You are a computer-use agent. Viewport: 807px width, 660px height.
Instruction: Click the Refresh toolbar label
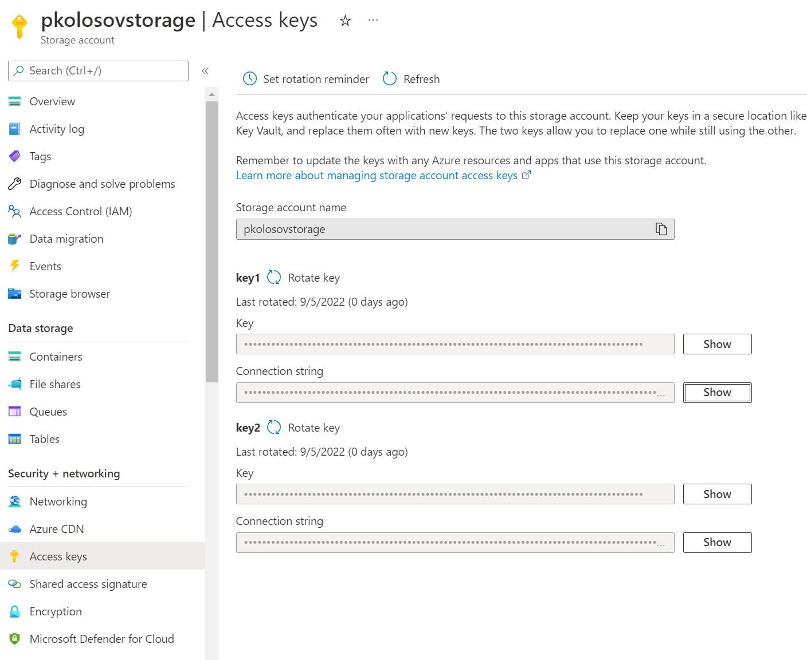point(421,79)
